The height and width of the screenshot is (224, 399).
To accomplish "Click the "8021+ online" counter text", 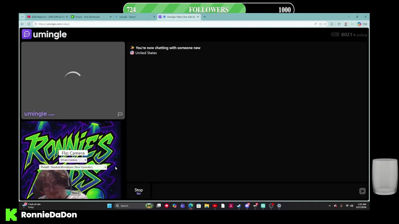I will 354,35.
